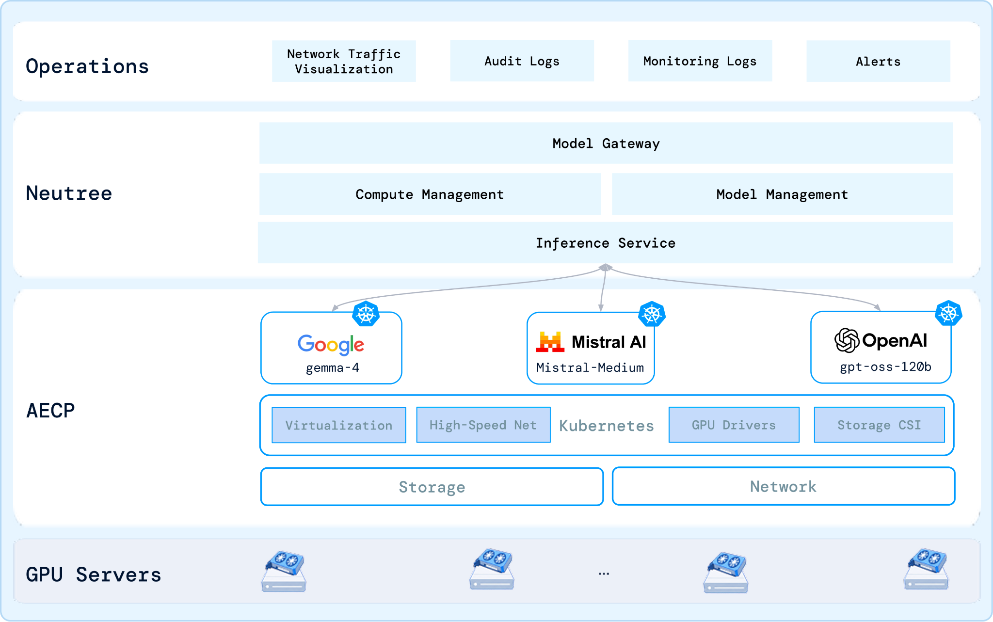The width and height of the screenshot is (993, 622).
Task: Click the Kubernetes badge on the gemma-4 card
Action: click(366, 314)
